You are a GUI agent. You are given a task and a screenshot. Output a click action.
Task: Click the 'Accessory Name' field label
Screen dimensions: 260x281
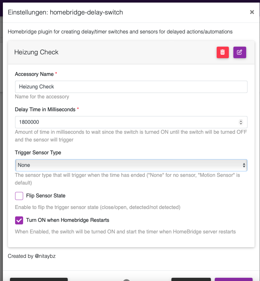point(34,74)
